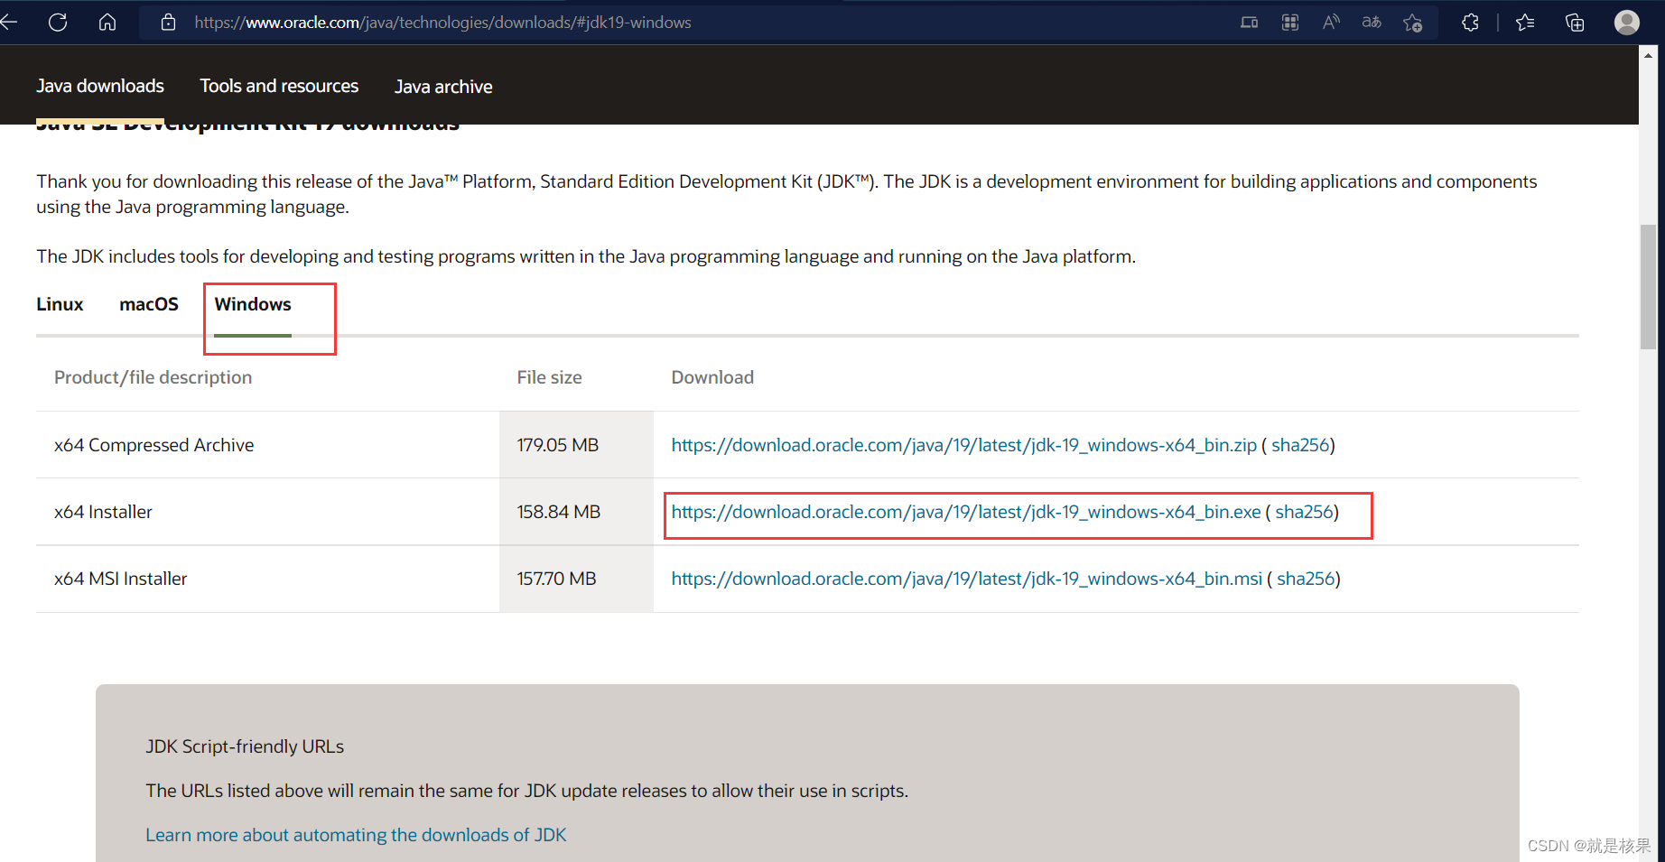Click the 'Download' column header
Screen dimensions: 1665x862
712,377
